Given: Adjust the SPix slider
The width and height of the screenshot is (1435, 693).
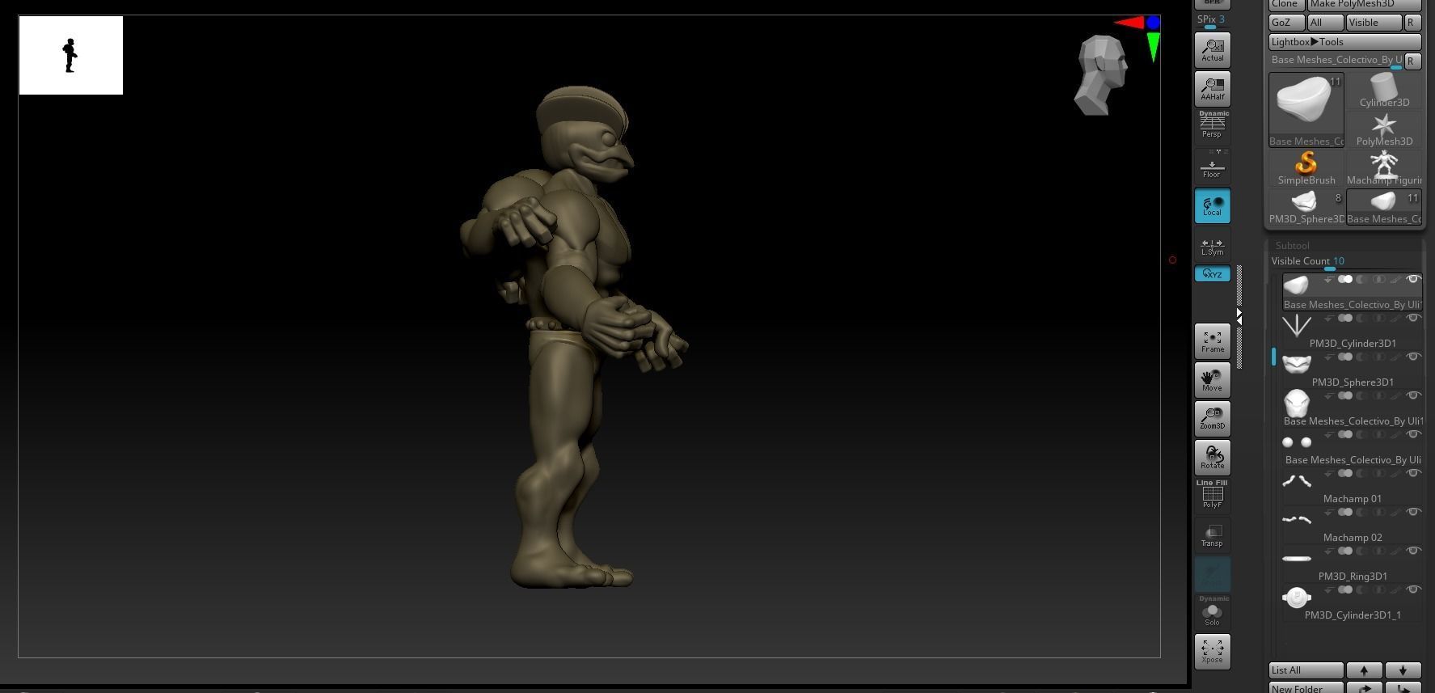Looking at the screenshot, I should [x=1211, y=21].
